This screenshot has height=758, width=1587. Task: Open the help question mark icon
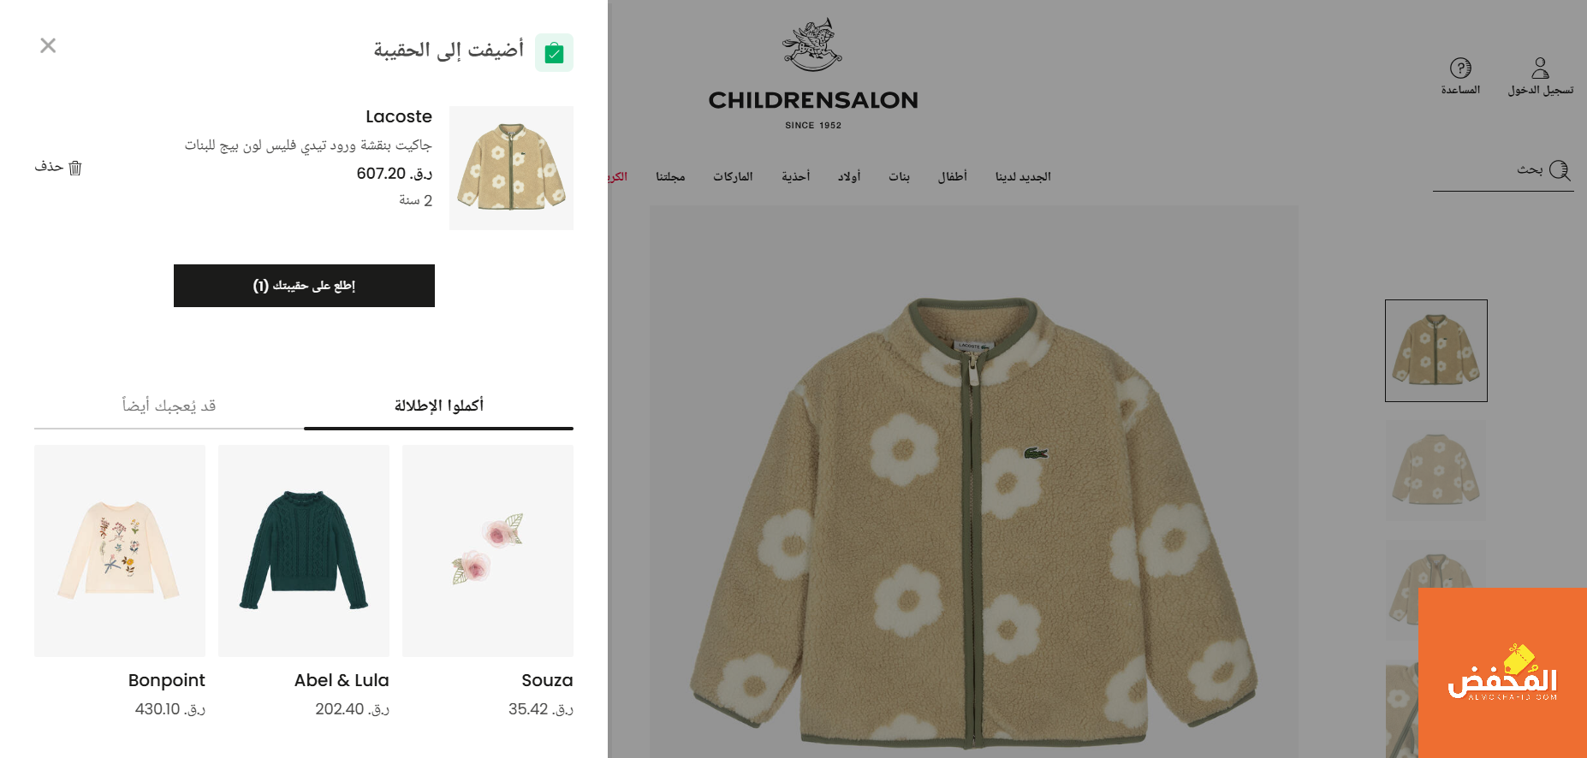click(x=1460, y=68)
